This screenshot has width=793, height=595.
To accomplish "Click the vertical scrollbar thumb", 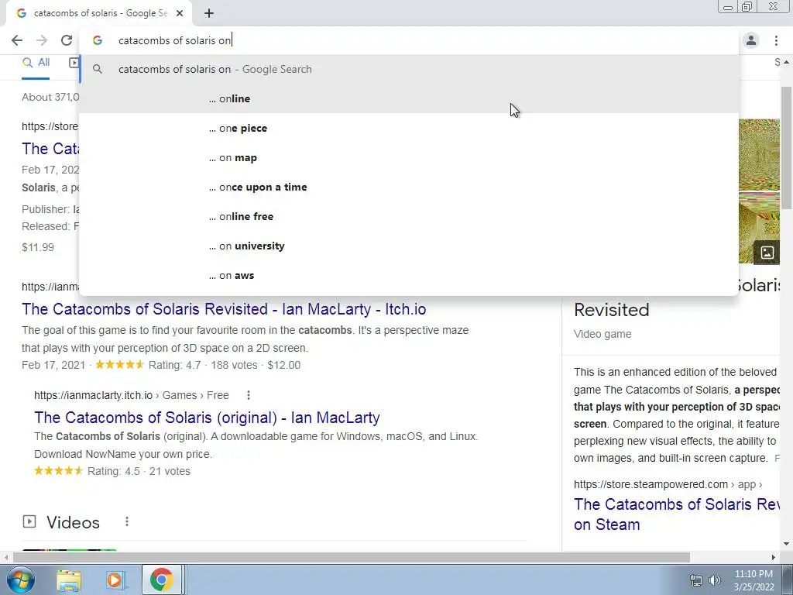I will [787, 146].
